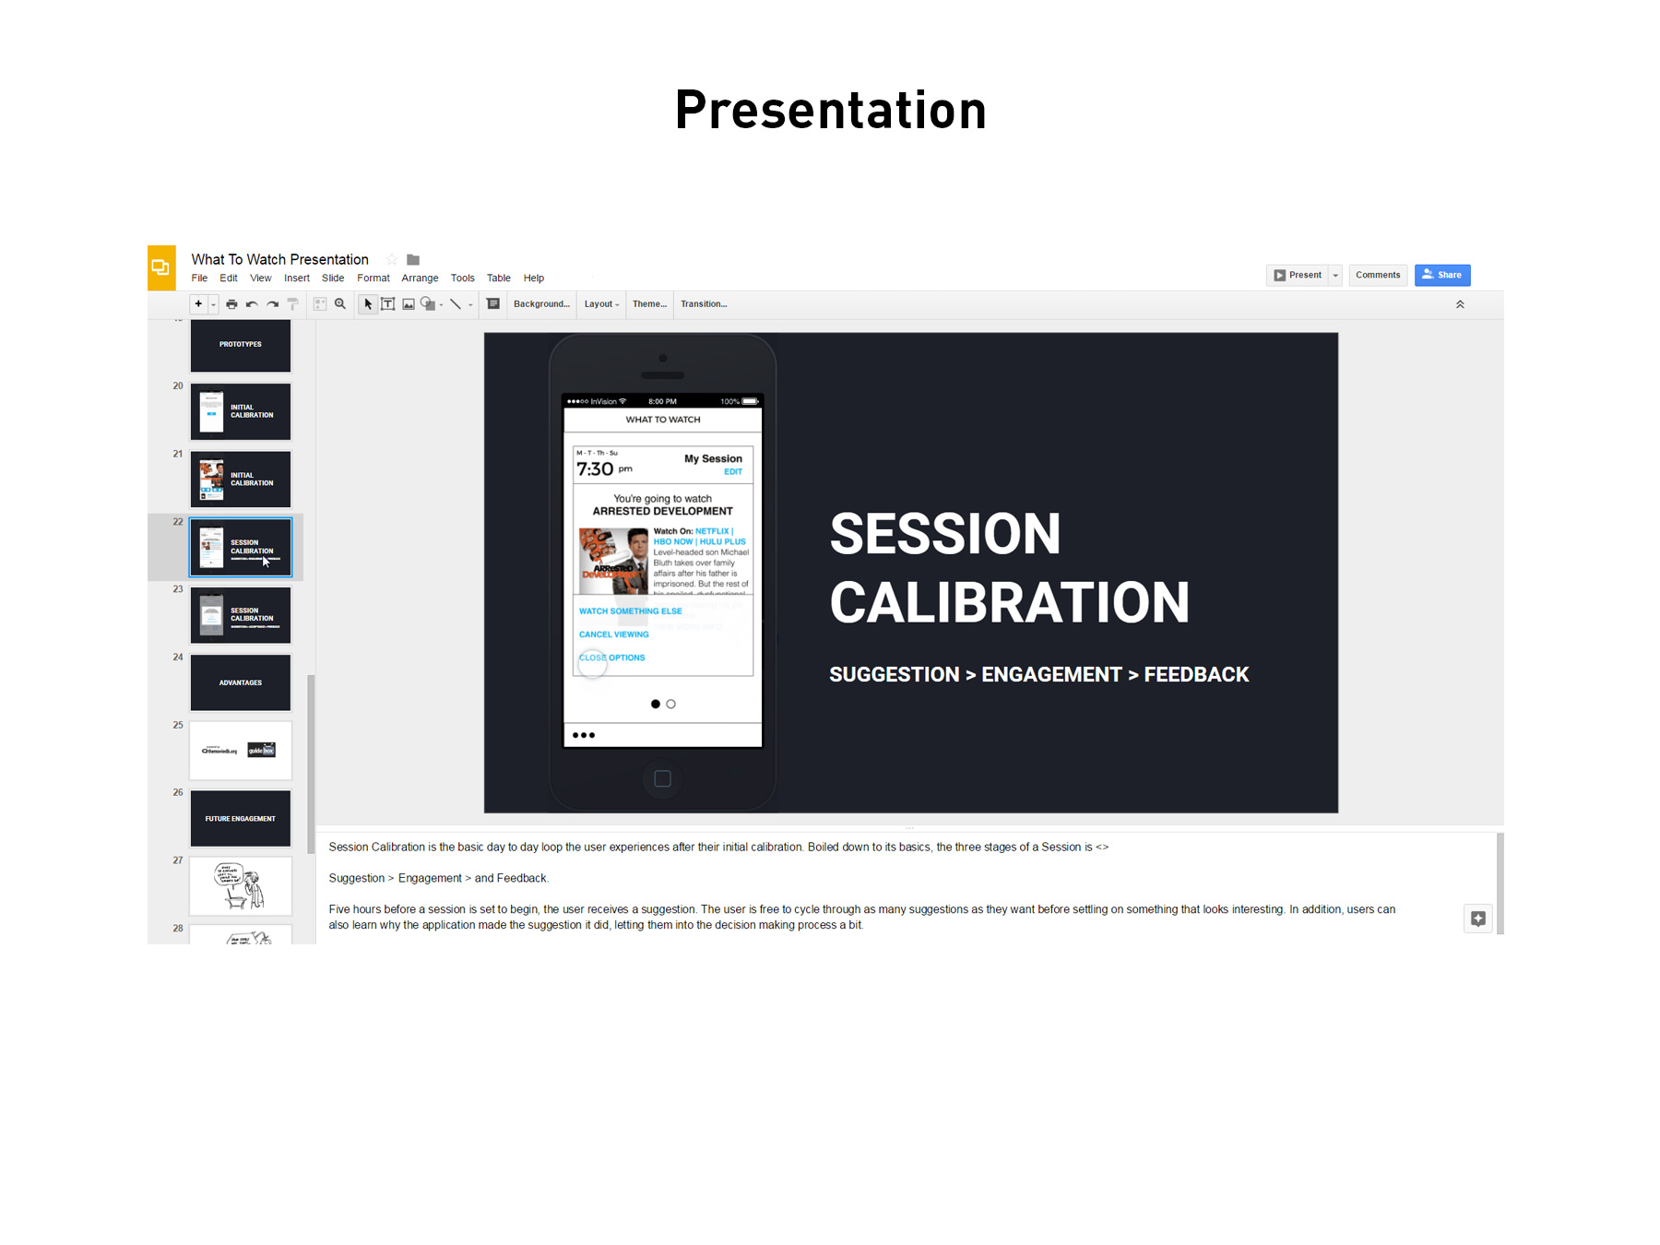Select slide 26 FUTURE ENGAGEMENT thumbnail
Image resolution: width=1660 pixels, height=1245 pixels.
[x=241, y=818]
